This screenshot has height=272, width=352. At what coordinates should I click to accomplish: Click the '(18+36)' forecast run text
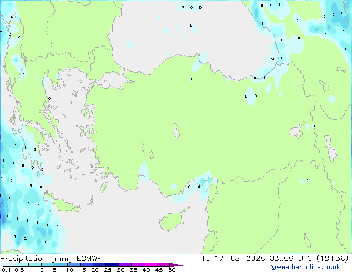coord(332,259)
